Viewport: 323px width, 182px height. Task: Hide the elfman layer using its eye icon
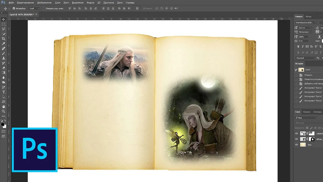coord(297,139)
